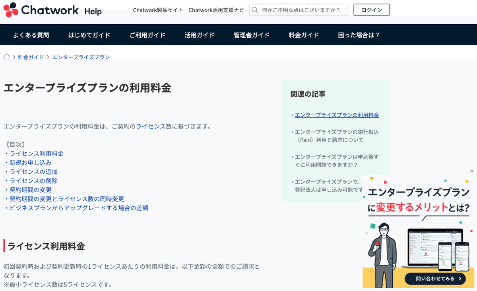Image resolution: width=477 pixels, height=291 pixels.
Task: Open related article エンタープライズプランの利用料金
Action: point(337,115)
